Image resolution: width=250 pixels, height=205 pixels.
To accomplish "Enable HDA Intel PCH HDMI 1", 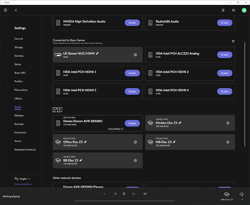I will (x=132, y=73).
